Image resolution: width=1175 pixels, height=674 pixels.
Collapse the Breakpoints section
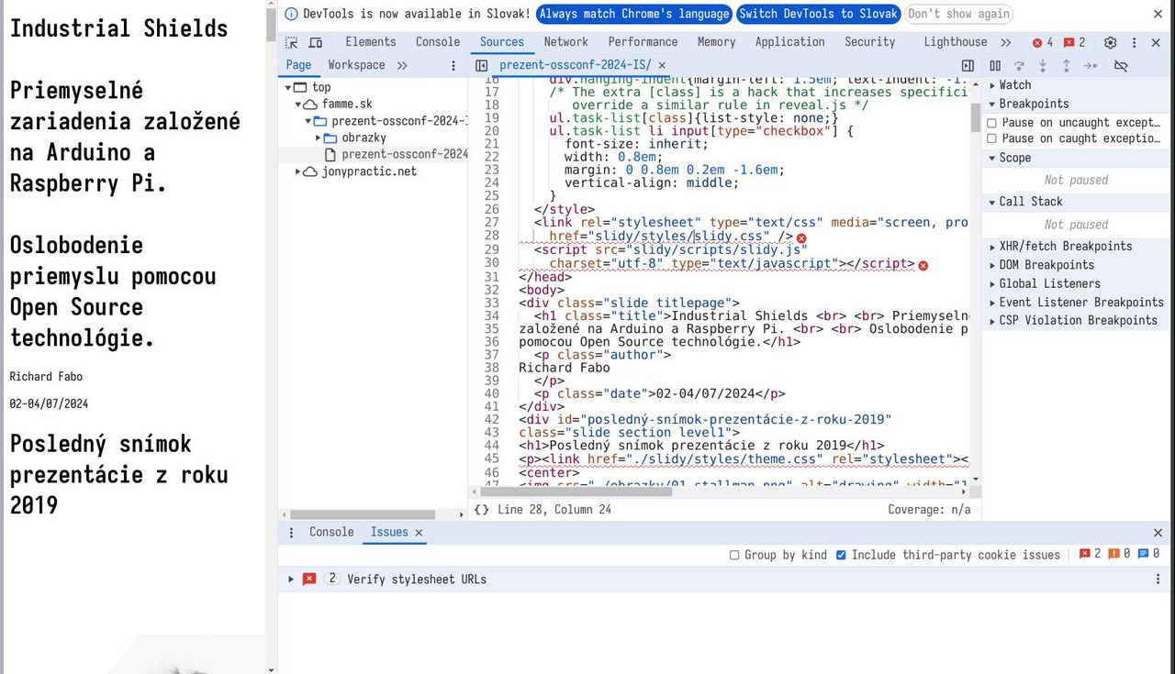[x=992, y=104]
